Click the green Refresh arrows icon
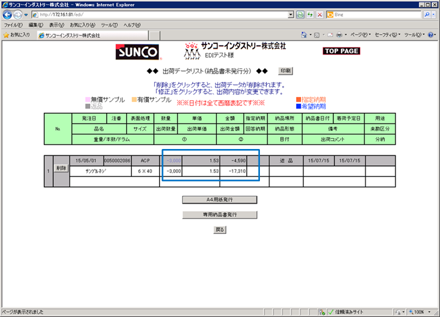The image size is (440, 317). (310, 15)
